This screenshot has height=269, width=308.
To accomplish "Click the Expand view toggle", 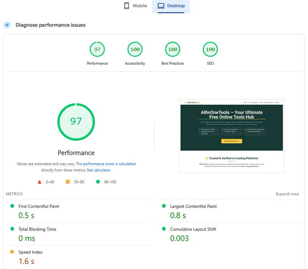I will tap(287, 194).
